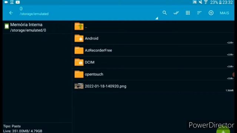This screenshot has height=133, width=237.
Task: Go up via the parent folder icon
Action: [79, 26]
